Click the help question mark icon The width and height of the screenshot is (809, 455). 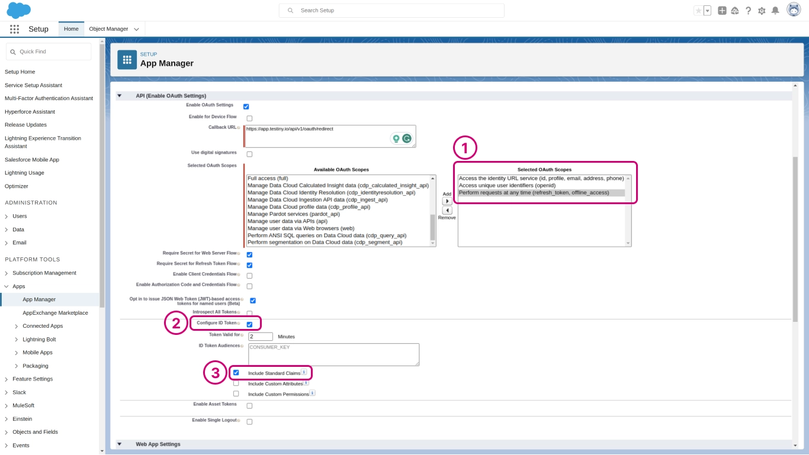coord(749,11)
